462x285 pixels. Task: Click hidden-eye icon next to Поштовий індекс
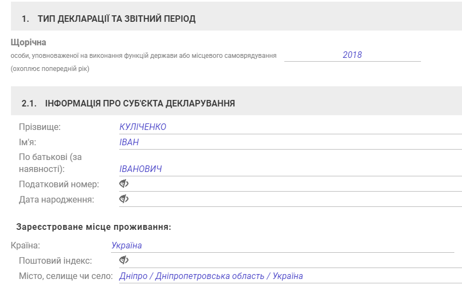pos(124,260)
